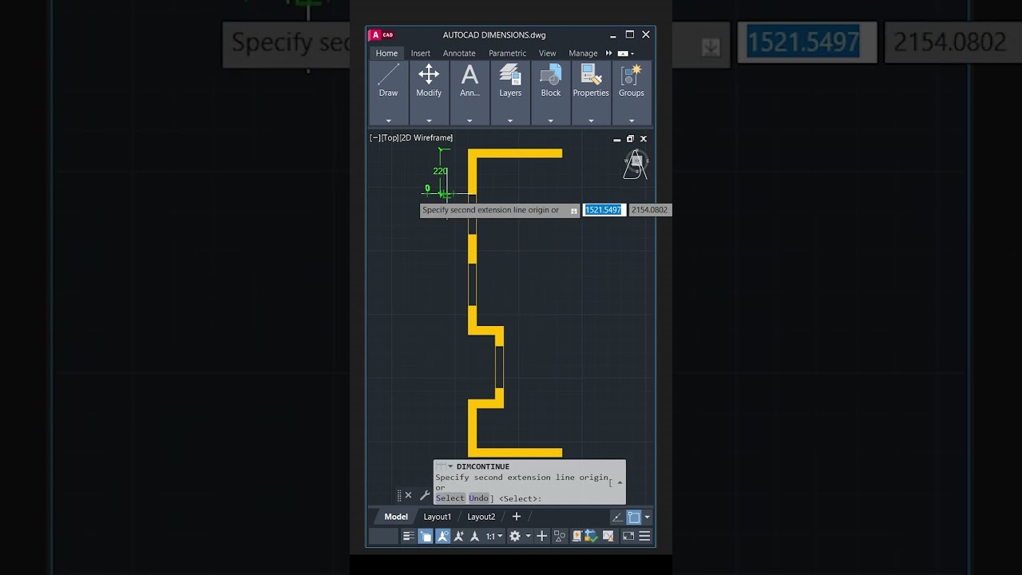
Task: Toggle Object Snap square icon
Action: [x=634, y=517]
